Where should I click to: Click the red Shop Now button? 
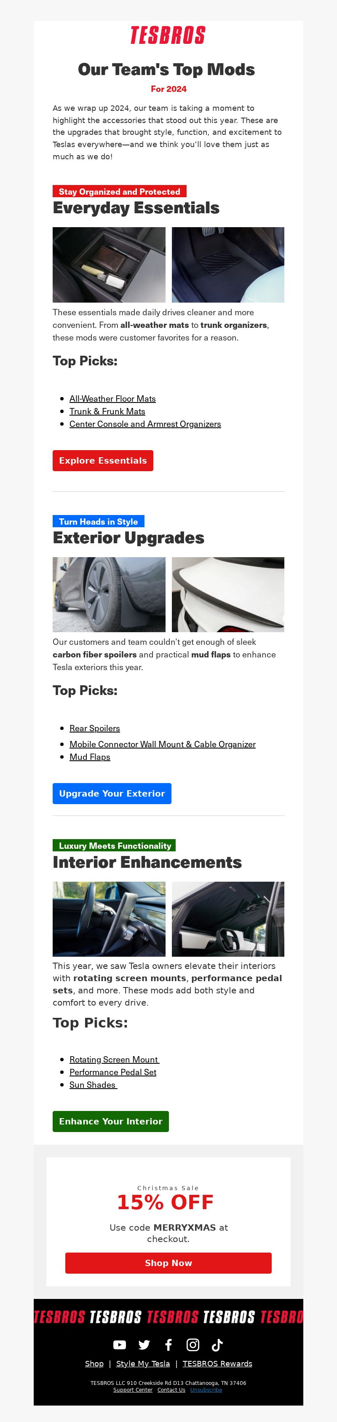(x=168, y=1263)
